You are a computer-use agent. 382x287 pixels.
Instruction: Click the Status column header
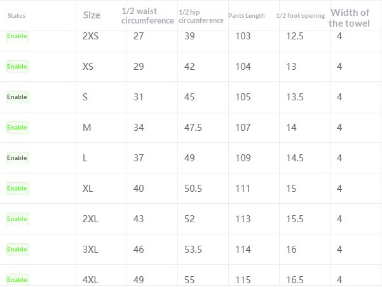pos(17,15)
